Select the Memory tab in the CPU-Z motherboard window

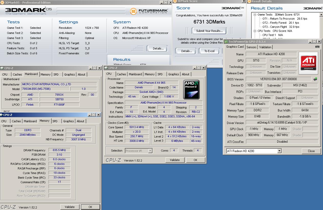point(46,75)
